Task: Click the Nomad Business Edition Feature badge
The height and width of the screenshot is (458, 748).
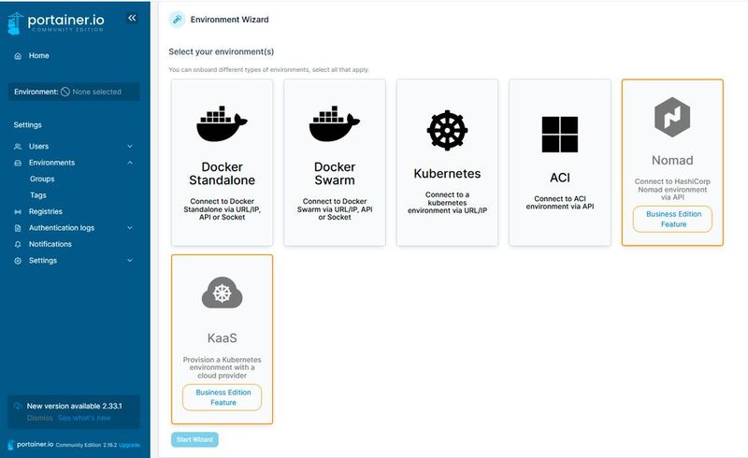Action: 672,219
